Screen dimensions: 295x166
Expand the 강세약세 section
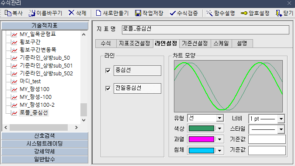(x=45, y=151)
